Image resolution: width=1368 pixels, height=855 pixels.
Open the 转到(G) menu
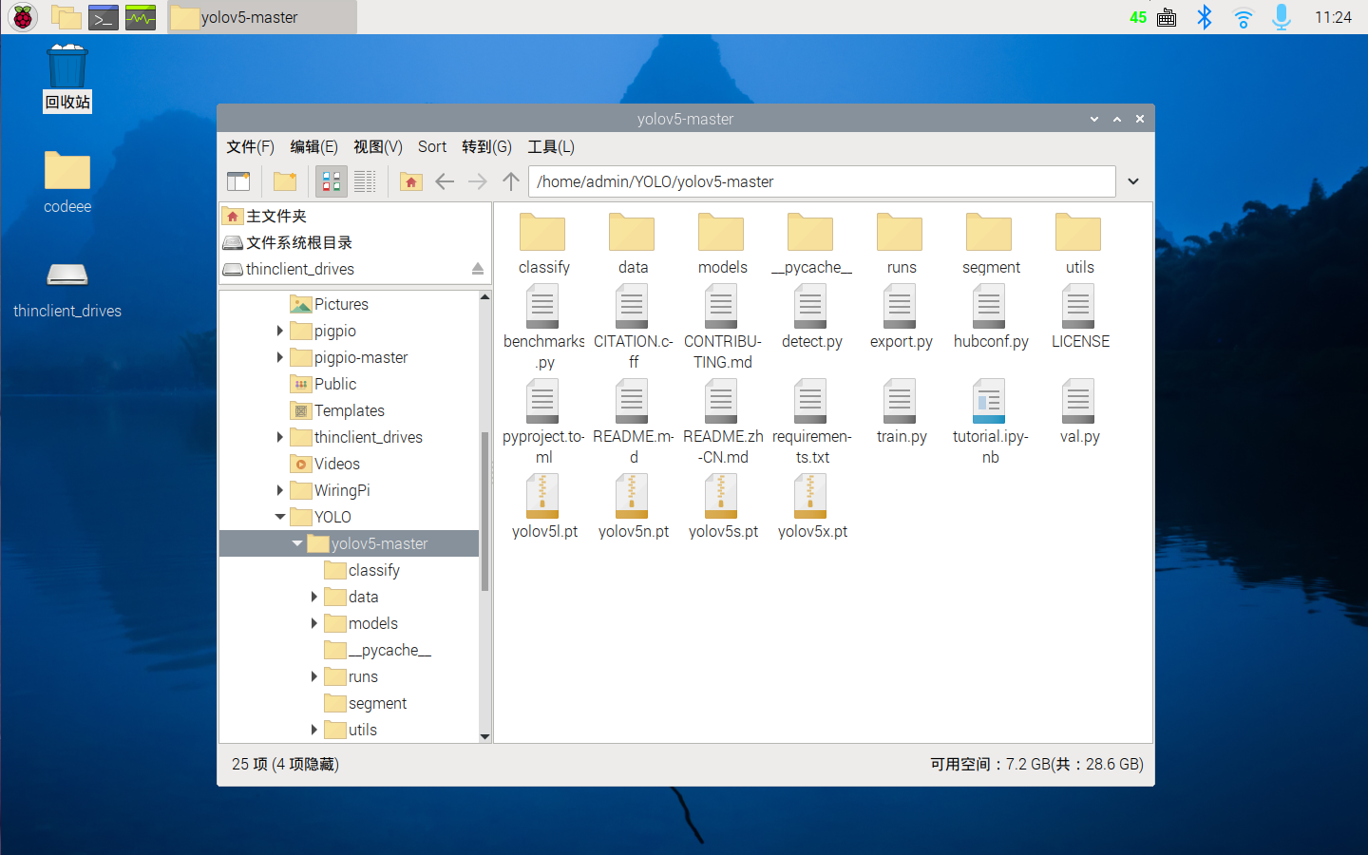click(x=486, y=146)
